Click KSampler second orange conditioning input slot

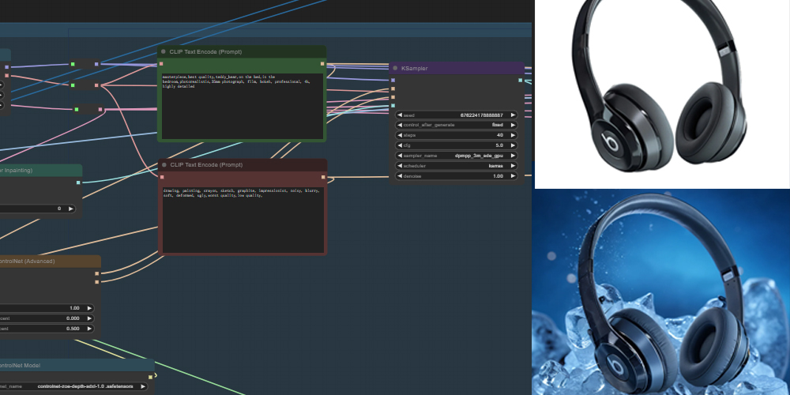click(393, 97)
